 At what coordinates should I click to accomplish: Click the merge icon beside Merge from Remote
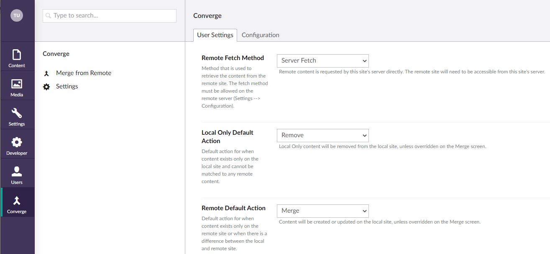(46, 73)
